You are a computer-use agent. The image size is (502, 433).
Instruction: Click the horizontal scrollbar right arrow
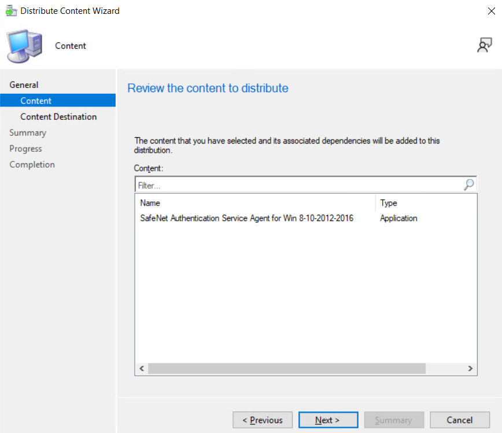tap(470, 369)
